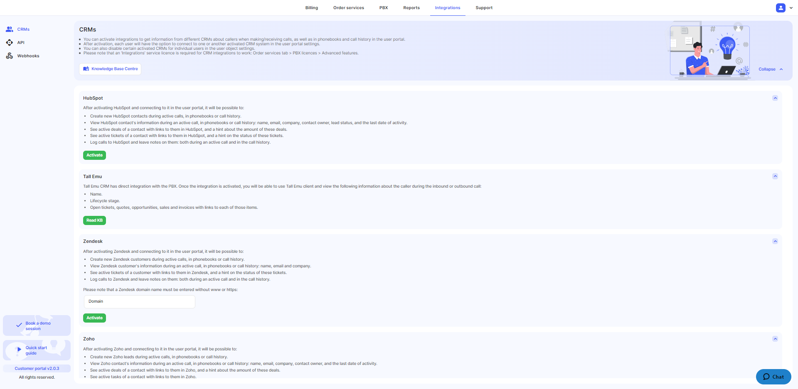Go to the Support tab

pos(484,8)
